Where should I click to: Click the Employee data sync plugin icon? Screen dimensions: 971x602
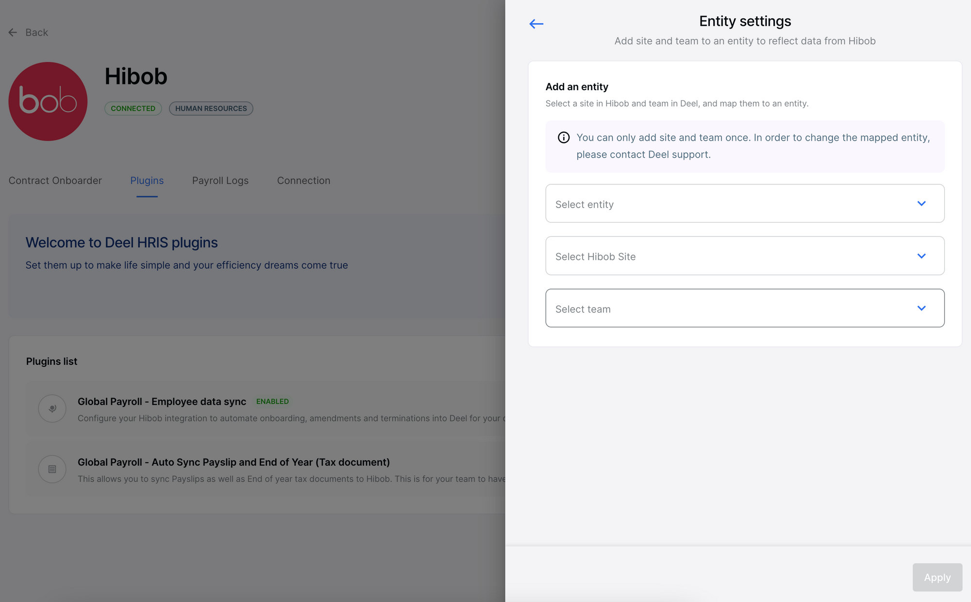click(52, 408)
